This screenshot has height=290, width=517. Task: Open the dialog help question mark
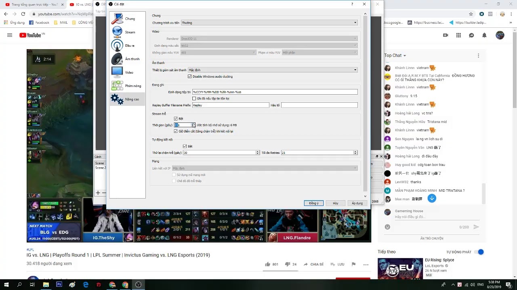(352, 4)
